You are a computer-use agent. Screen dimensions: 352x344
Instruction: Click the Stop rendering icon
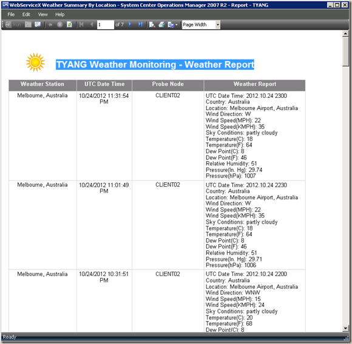point(59,24)
